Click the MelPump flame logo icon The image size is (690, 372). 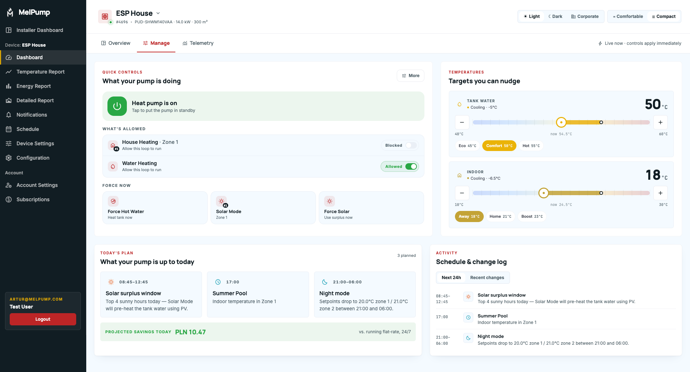(x=10, y=12)
